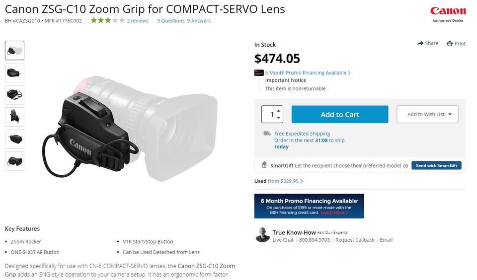This screenshot has height=280, width=477.
Task: Click the financing credit card icon
Action: tap(258, 72)
